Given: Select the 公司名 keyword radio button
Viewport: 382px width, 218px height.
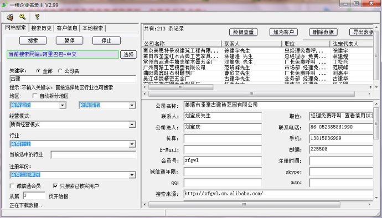Looking at the screenshot, I should [x=60, y=71].
